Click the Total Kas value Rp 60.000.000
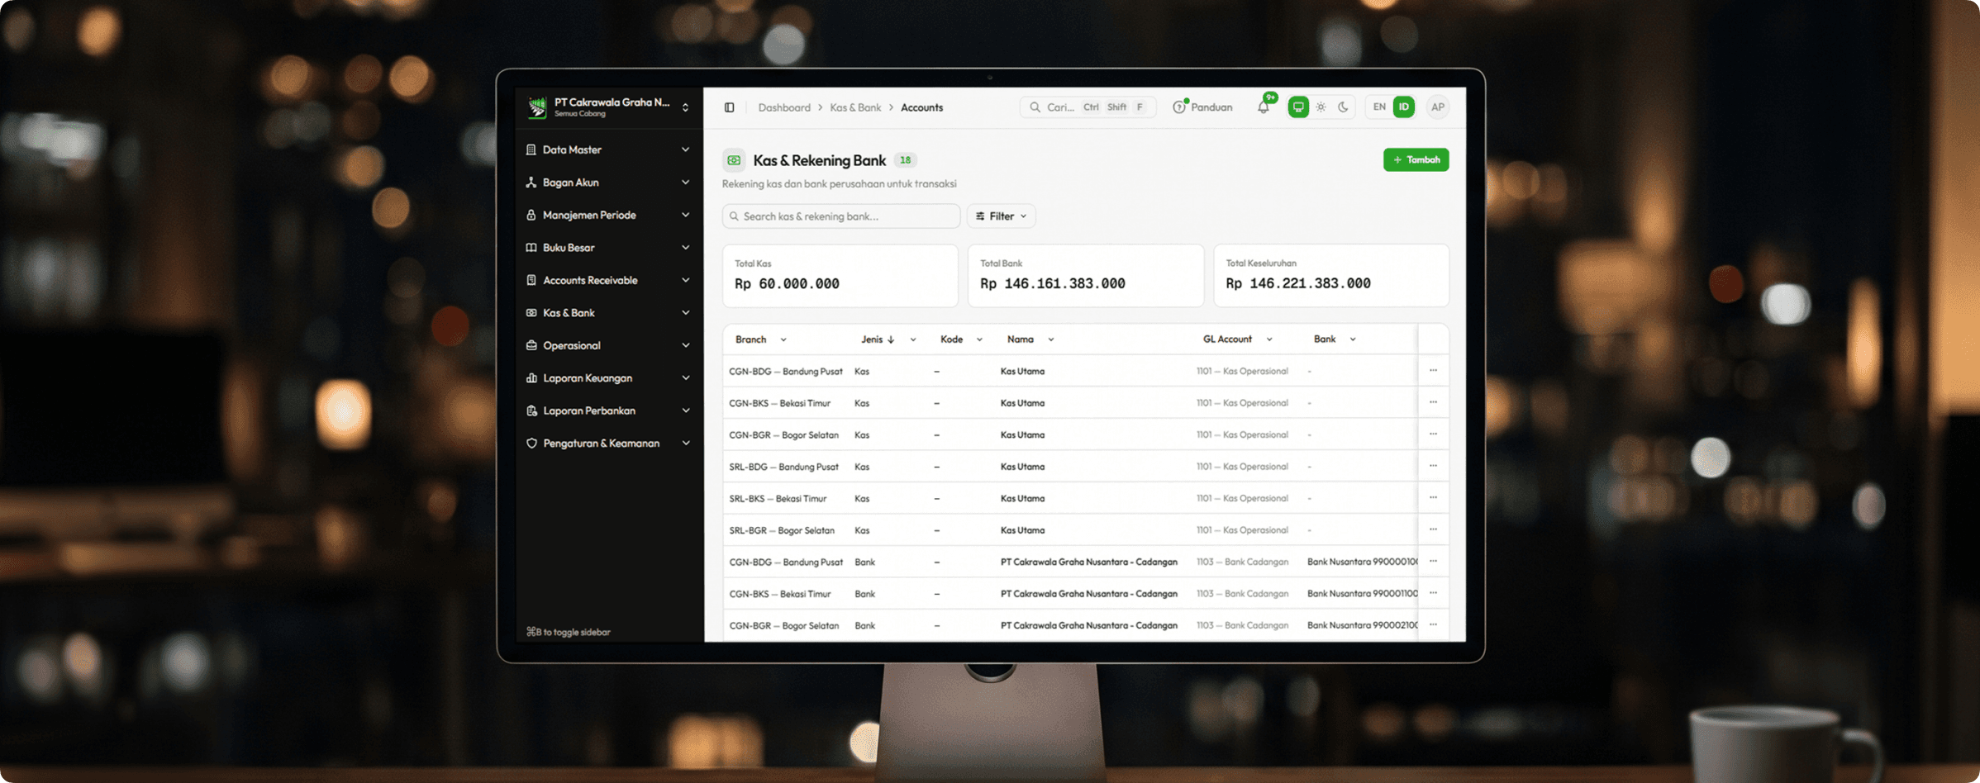This screenshot has width=1980, height=783. pos(787,284)
